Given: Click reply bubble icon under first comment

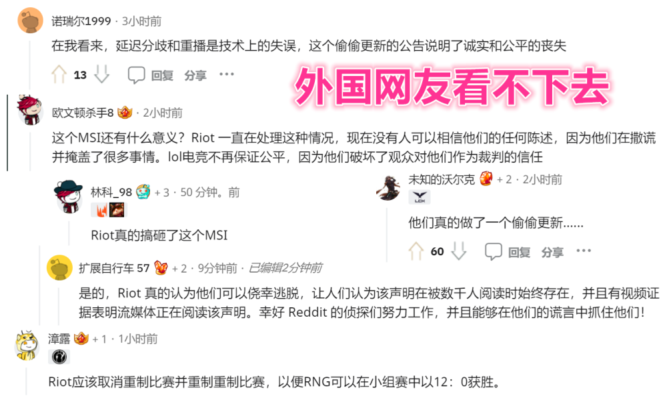Looking at the screenshot, I should coord(137,75).
